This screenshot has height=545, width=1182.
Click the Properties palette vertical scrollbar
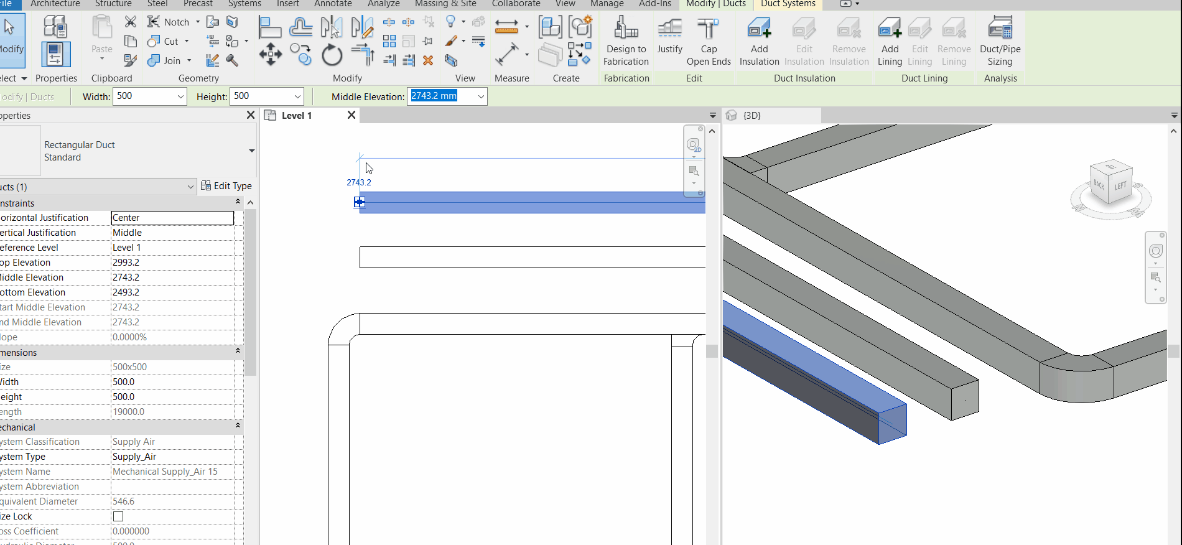tap(250, 292)
